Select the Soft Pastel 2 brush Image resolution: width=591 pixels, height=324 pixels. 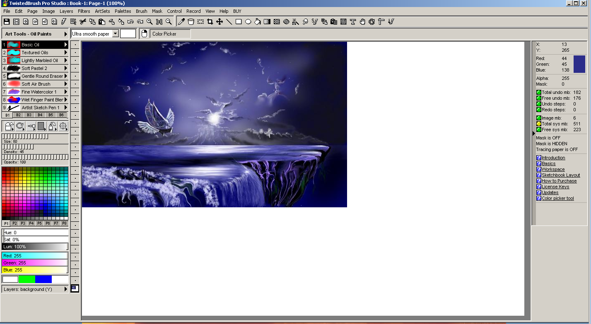35,68
